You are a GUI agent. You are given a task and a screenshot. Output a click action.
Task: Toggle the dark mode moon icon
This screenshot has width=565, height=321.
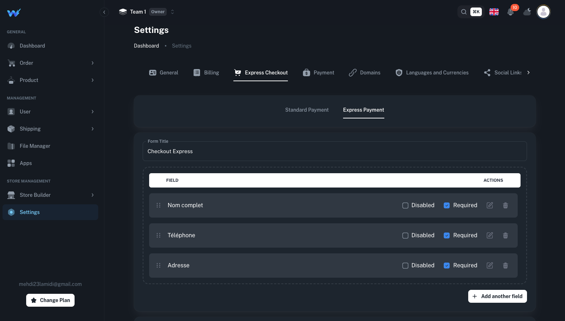point(527,12)
